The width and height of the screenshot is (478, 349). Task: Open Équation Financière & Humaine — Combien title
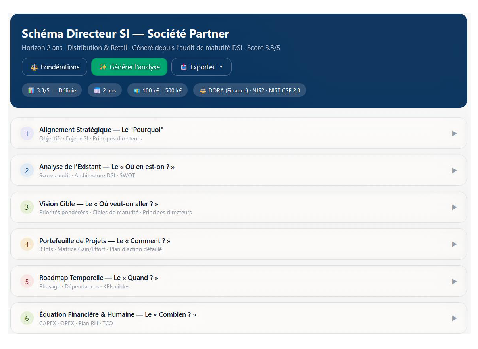tap(118, 314)
